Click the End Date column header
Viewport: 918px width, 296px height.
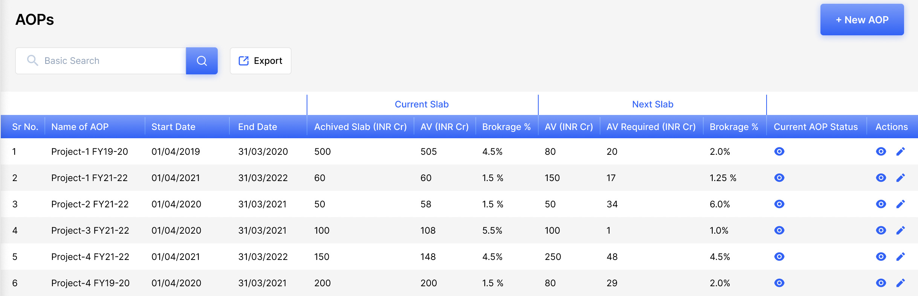tap(257, 127)
